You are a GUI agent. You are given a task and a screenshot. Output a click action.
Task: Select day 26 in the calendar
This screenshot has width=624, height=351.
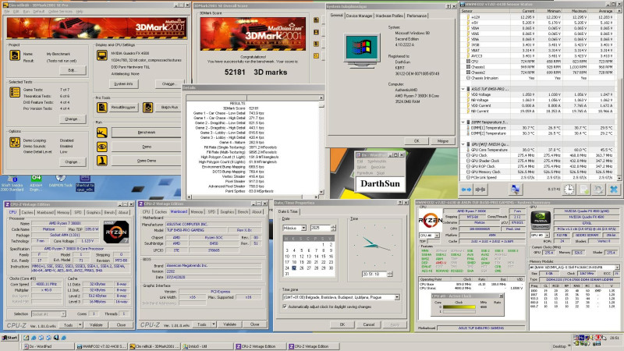click(x=301, y=268)
